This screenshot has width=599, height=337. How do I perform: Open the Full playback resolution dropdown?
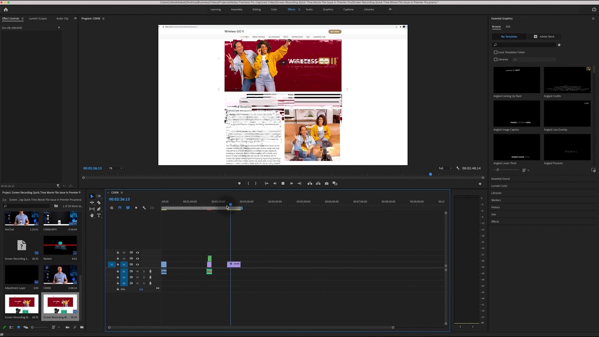(x=445, y=168)
